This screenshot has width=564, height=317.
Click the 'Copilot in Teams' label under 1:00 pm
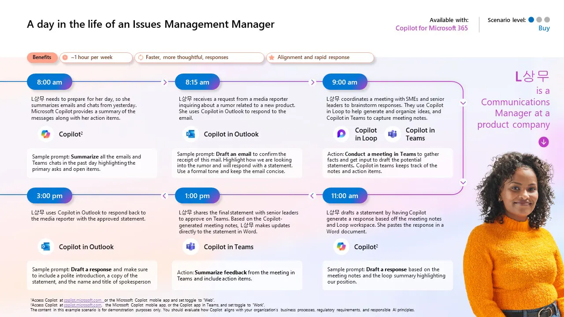pyautogui.click(x=229, y=247)
